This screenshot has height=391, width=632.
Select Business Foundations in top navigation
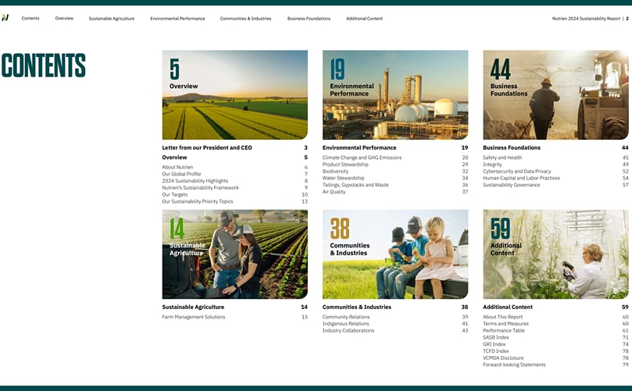click(x=309, y=19)
